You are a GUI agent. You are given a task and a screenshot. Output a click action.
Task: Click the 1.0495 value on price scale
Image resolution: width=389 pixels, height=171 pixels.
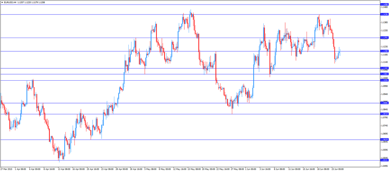[x=384, y=166]
